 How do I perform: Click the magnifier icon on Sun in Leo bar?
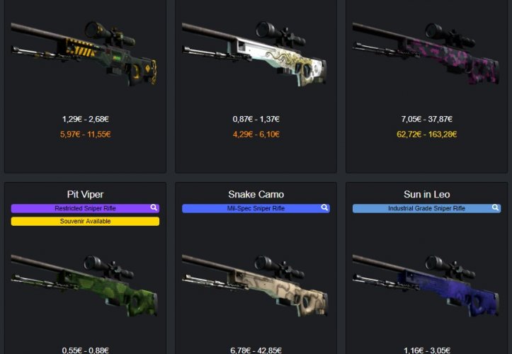coord(495,207)
